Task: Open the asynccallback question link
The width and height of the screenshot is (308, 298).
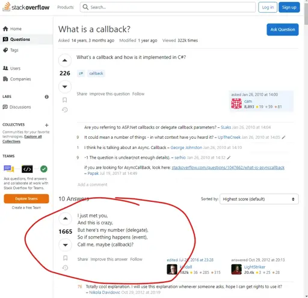Action: point(228,168)
